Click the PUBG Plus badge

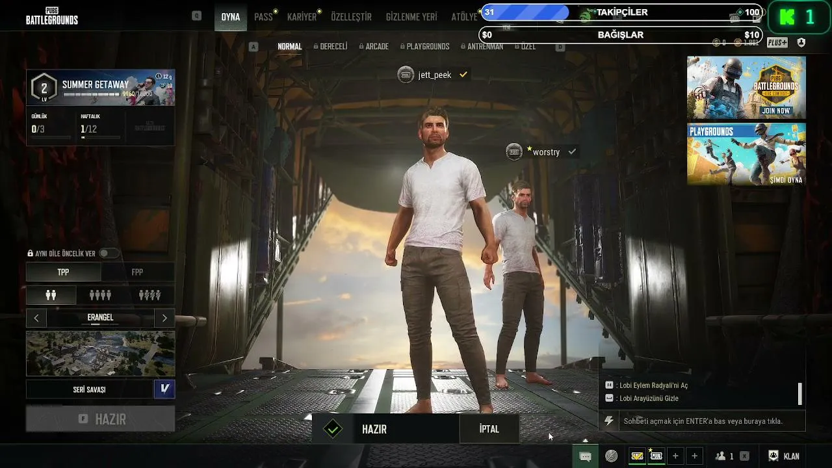pos(777,43)
